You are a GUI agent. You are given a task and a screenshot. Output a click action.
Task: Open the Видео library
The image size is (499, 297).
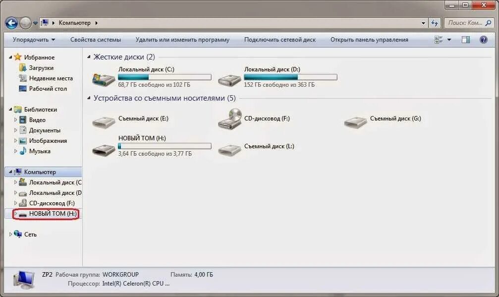coord(37,120)
